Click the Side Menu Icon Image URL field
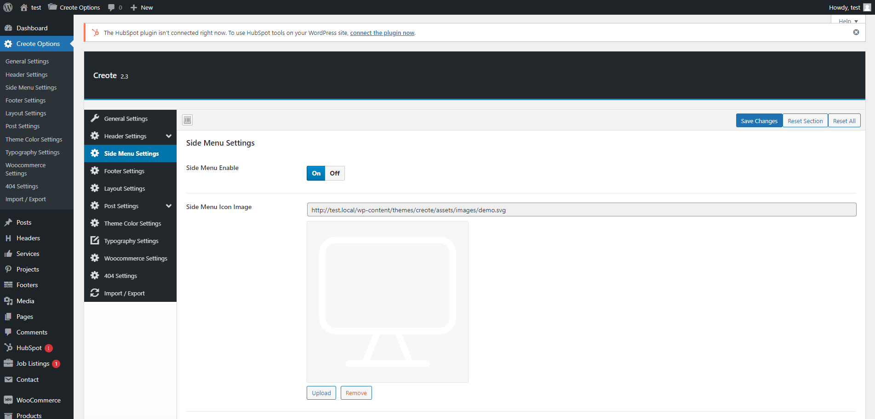The height and width of the screenshot is (419, 875). (x=581, y=210)
